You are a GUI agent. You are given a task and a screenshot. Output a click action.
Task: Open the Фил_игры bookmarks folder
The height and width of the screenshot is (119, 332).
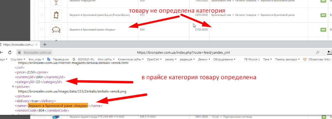click(x=36, y=59)
